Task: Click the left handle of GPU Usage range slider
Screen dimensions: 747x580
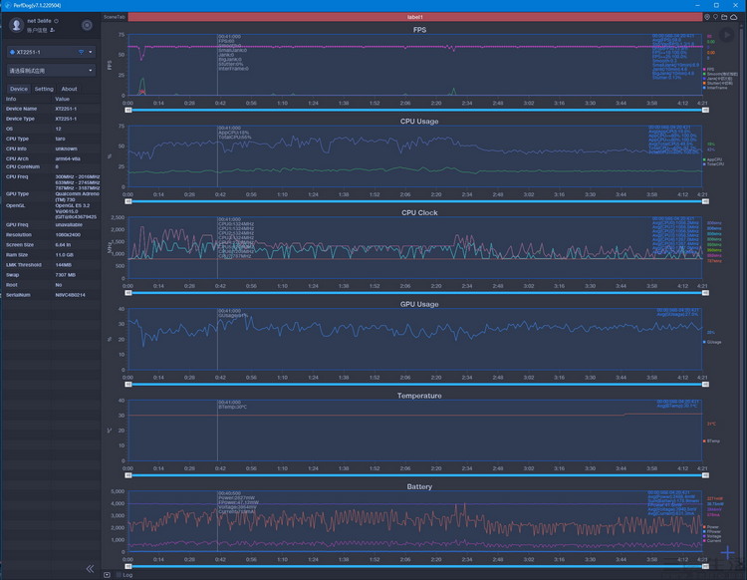Action: click(x=128, y=384)
